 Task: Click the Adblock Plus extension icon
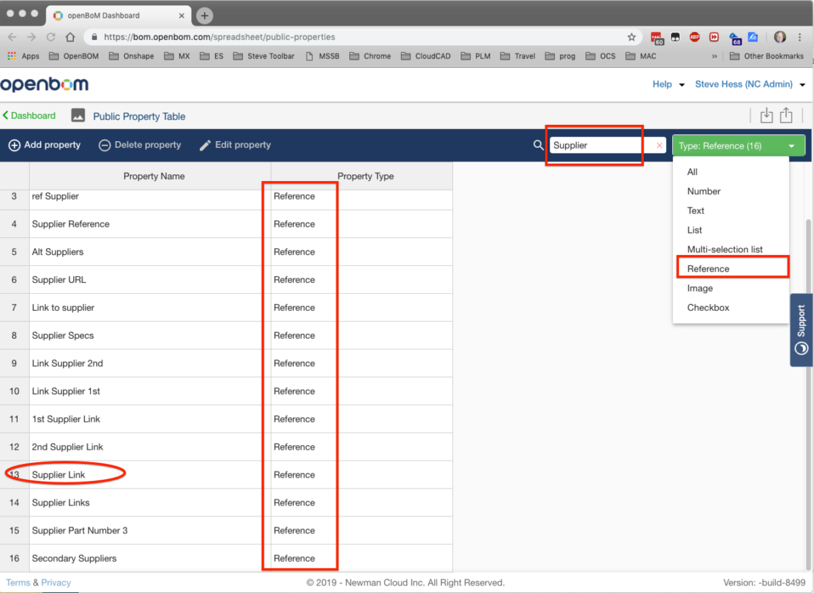tap(694, 37)
